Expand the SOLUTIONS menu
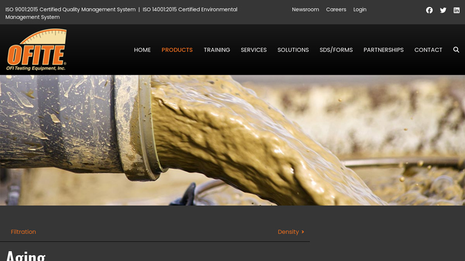 pyautogui.click(x=293, y=50)
